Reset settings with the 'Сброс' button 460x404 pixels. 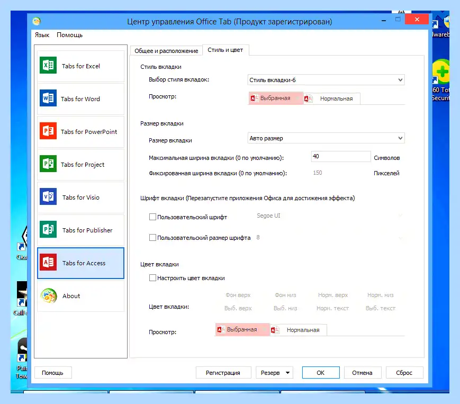(x=404, y=373)
